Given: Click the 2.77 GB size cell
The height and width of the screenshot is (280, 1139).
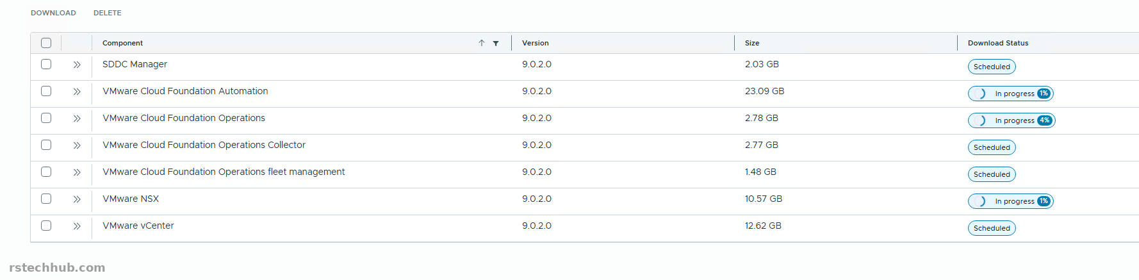Looking at the screenshot, I should coord(762,145).
